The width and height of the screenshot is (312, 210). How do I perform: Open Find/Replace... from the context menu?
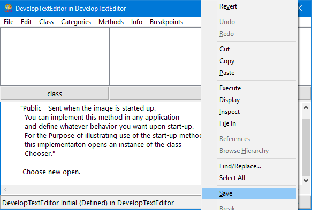(249, 166)
